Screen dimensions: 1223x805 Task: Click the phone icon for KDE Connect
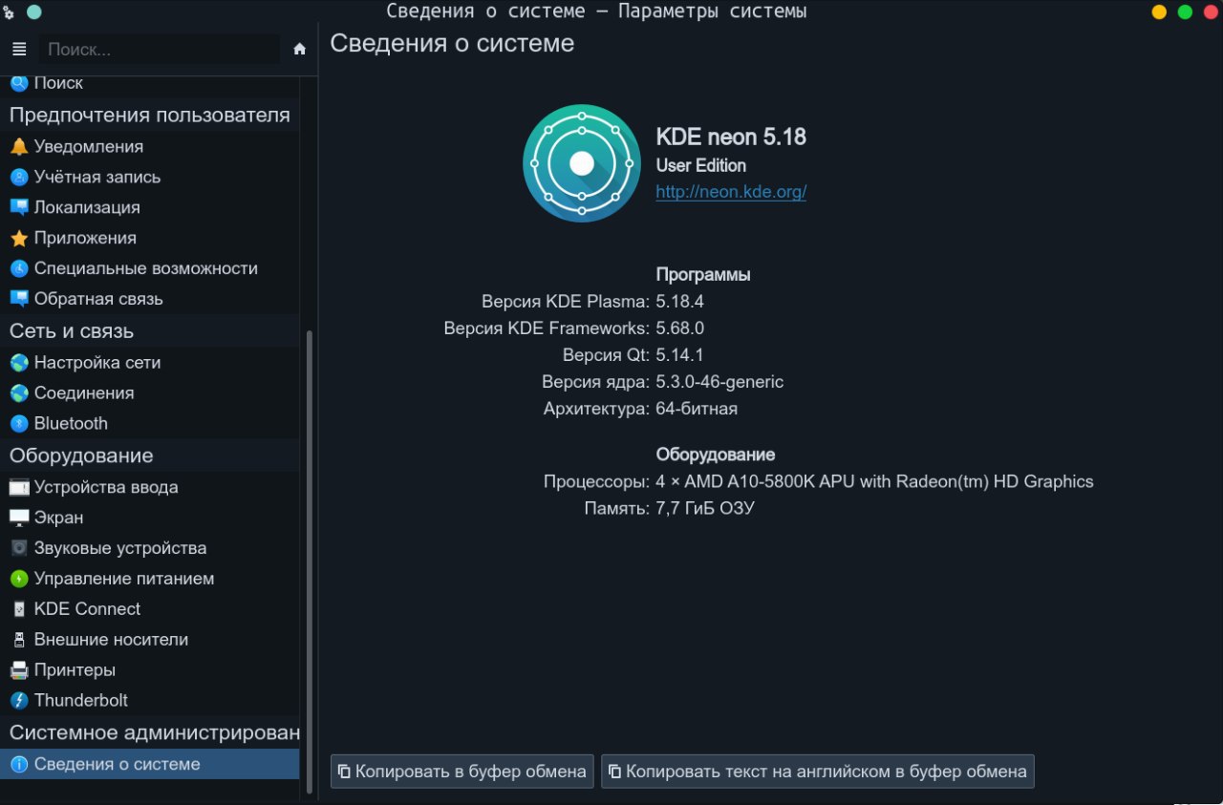(19, 608)
